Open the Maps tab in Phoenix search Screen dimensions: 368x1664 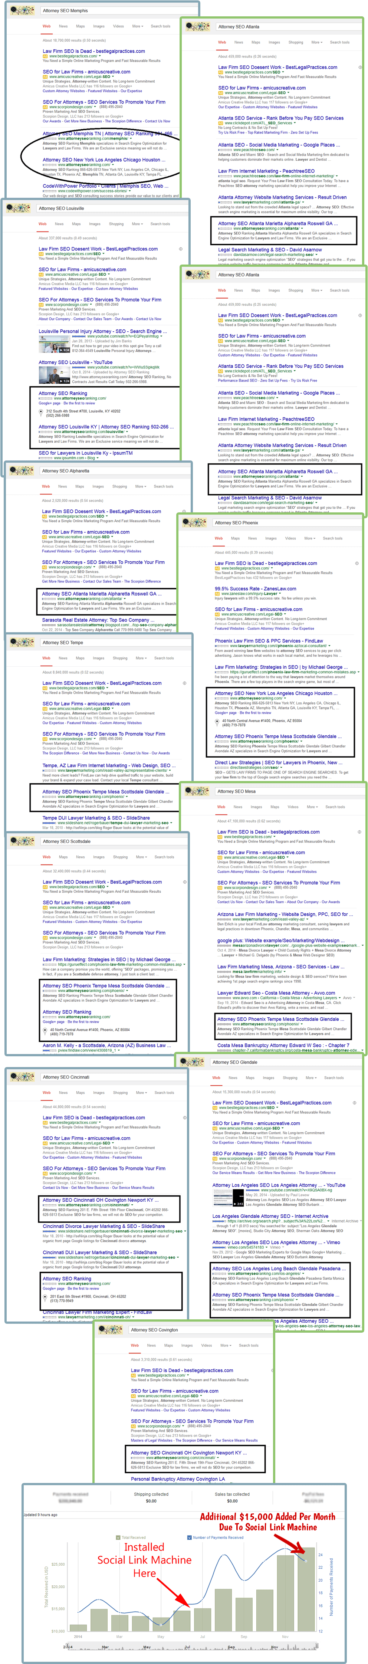tap(236, 538)
